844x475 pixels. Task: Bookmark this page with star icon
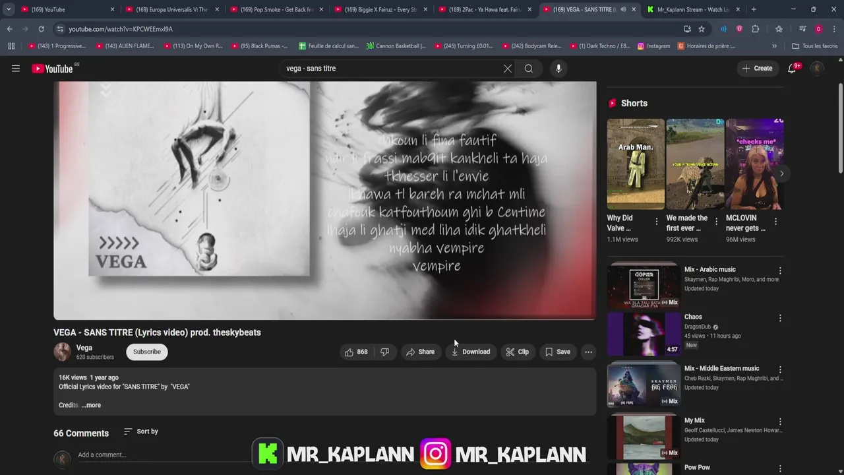click(702, 29)
